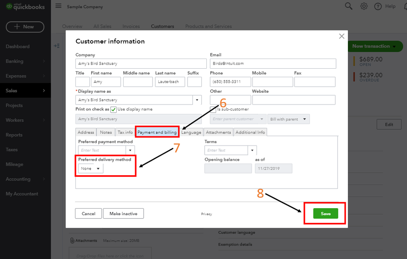Expand the Accounting sidebar chevron
Image resolution: width=407 pixels, height=259 pixels.
point(44,179)
